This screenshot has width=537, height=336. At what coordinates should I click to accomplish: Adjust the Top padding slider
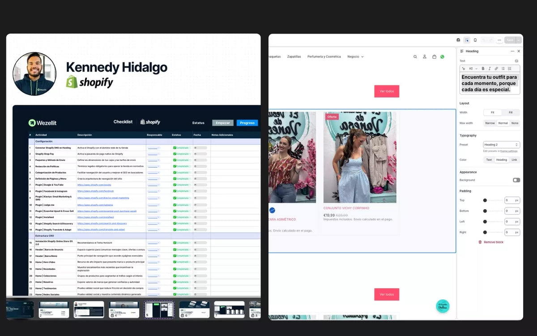point(492,200)
